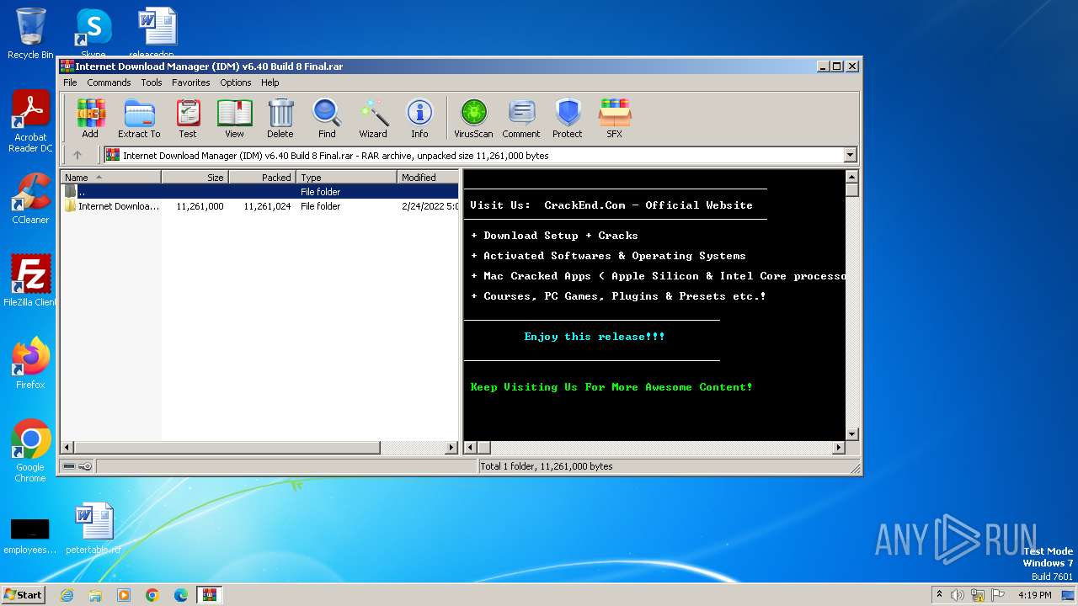Open Skype desktop shortcut
Viewport: 1078px width, 606px height.
pos(93,32)
